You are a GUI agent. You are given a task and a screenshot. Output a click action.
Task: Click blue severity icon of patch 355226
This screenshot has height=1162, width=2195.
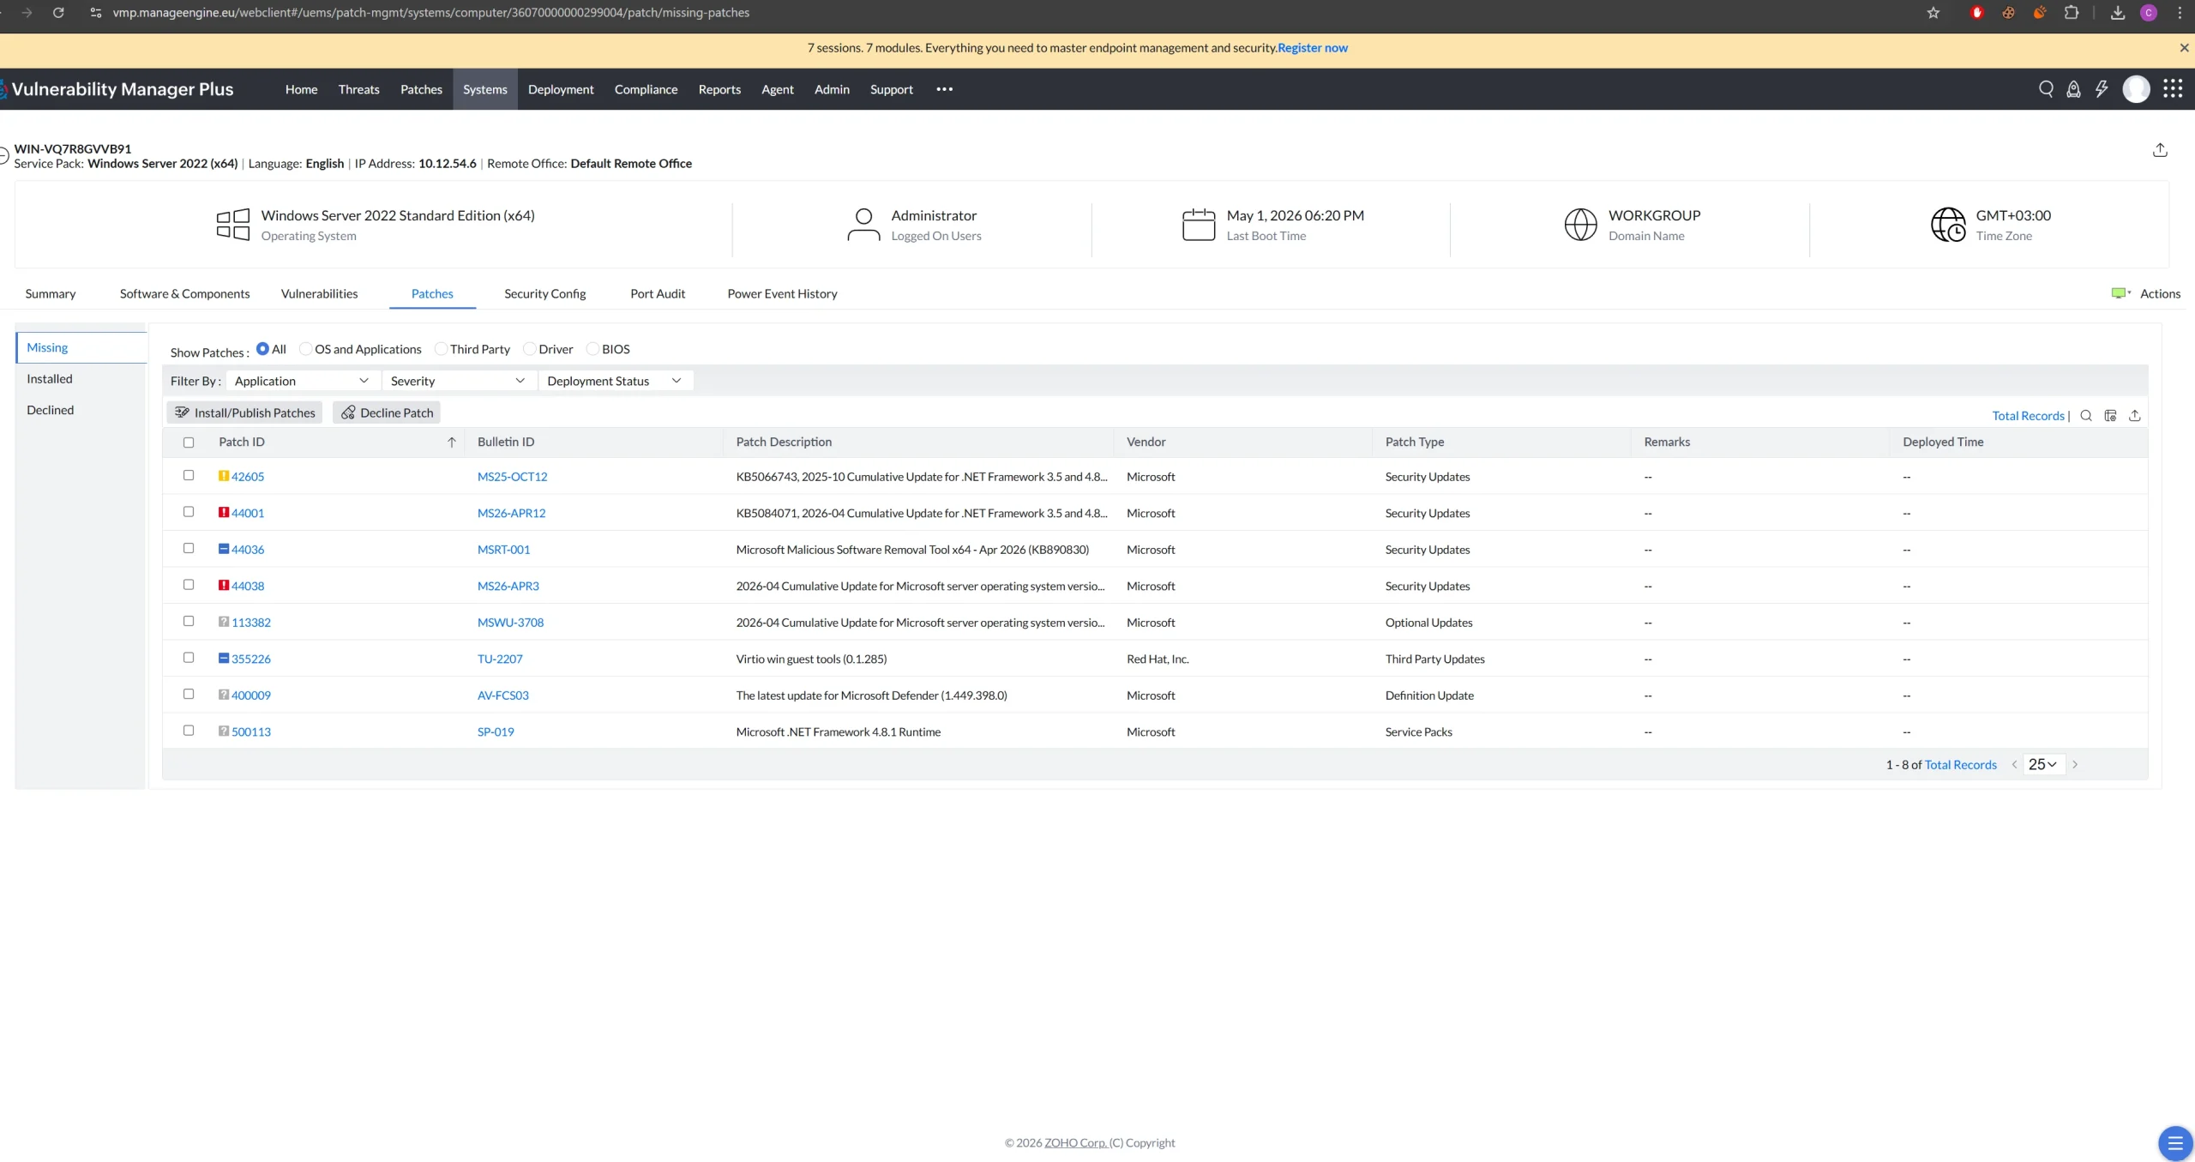point(224,658)
